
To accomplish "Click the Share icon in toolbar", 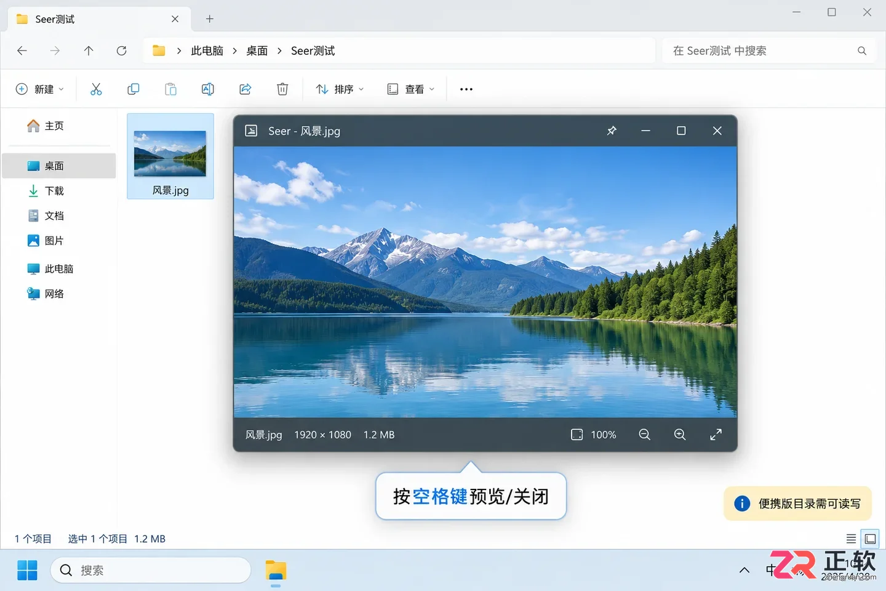I will coord(245,89).
